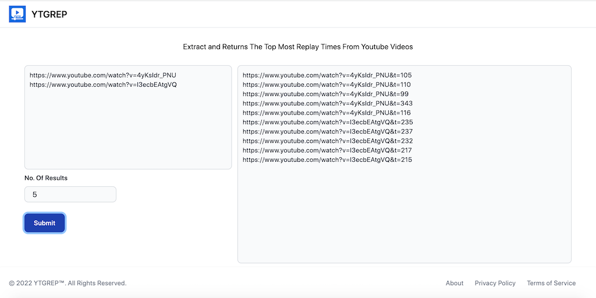Click the result URL ending t=235

pyautogui.click(x=327, y=122)
